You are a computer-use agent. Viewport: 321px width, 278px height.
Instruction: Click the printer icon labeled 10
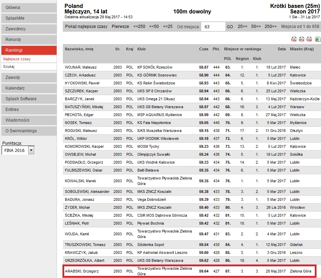point(302,39)
